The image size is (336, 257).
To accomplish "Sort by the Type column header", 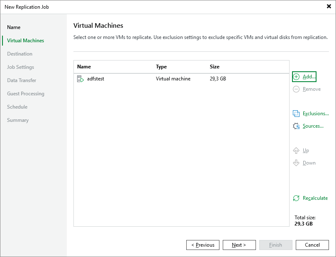I will [161, 67].
